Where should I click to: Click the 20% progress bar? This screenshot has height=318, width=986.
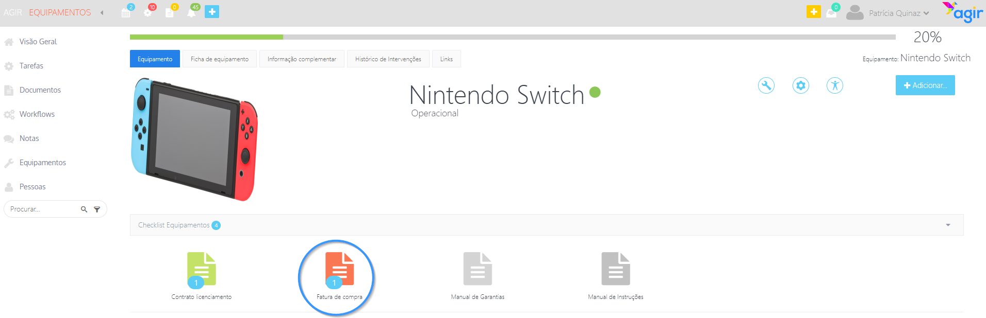click(x=513, y=37)
